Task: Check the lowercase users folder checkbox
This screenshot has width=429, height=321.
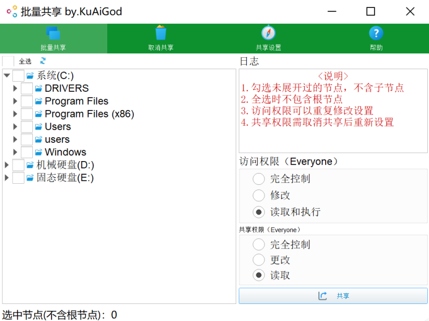Action: [27, 140]
